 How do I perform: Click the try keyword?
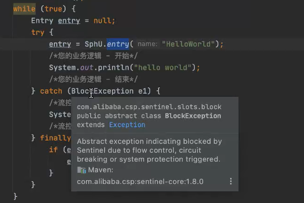point(38,33)
